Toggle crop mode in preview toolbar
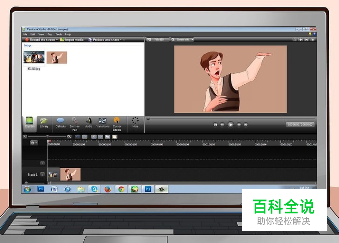Screen dimensions: 339x243 coord(295,40)
